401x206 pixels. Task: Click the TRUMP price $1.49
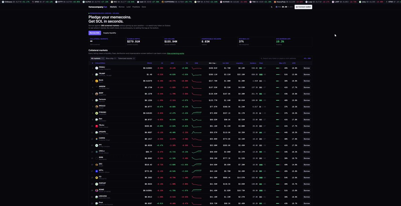pos(149,74)
